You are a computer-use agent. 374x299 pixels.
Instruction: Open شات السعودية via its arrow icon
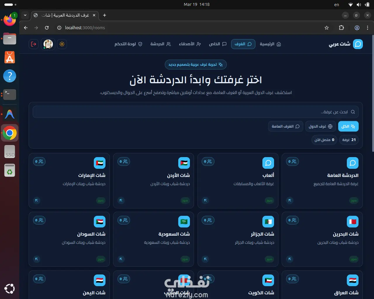click(121, 259)
